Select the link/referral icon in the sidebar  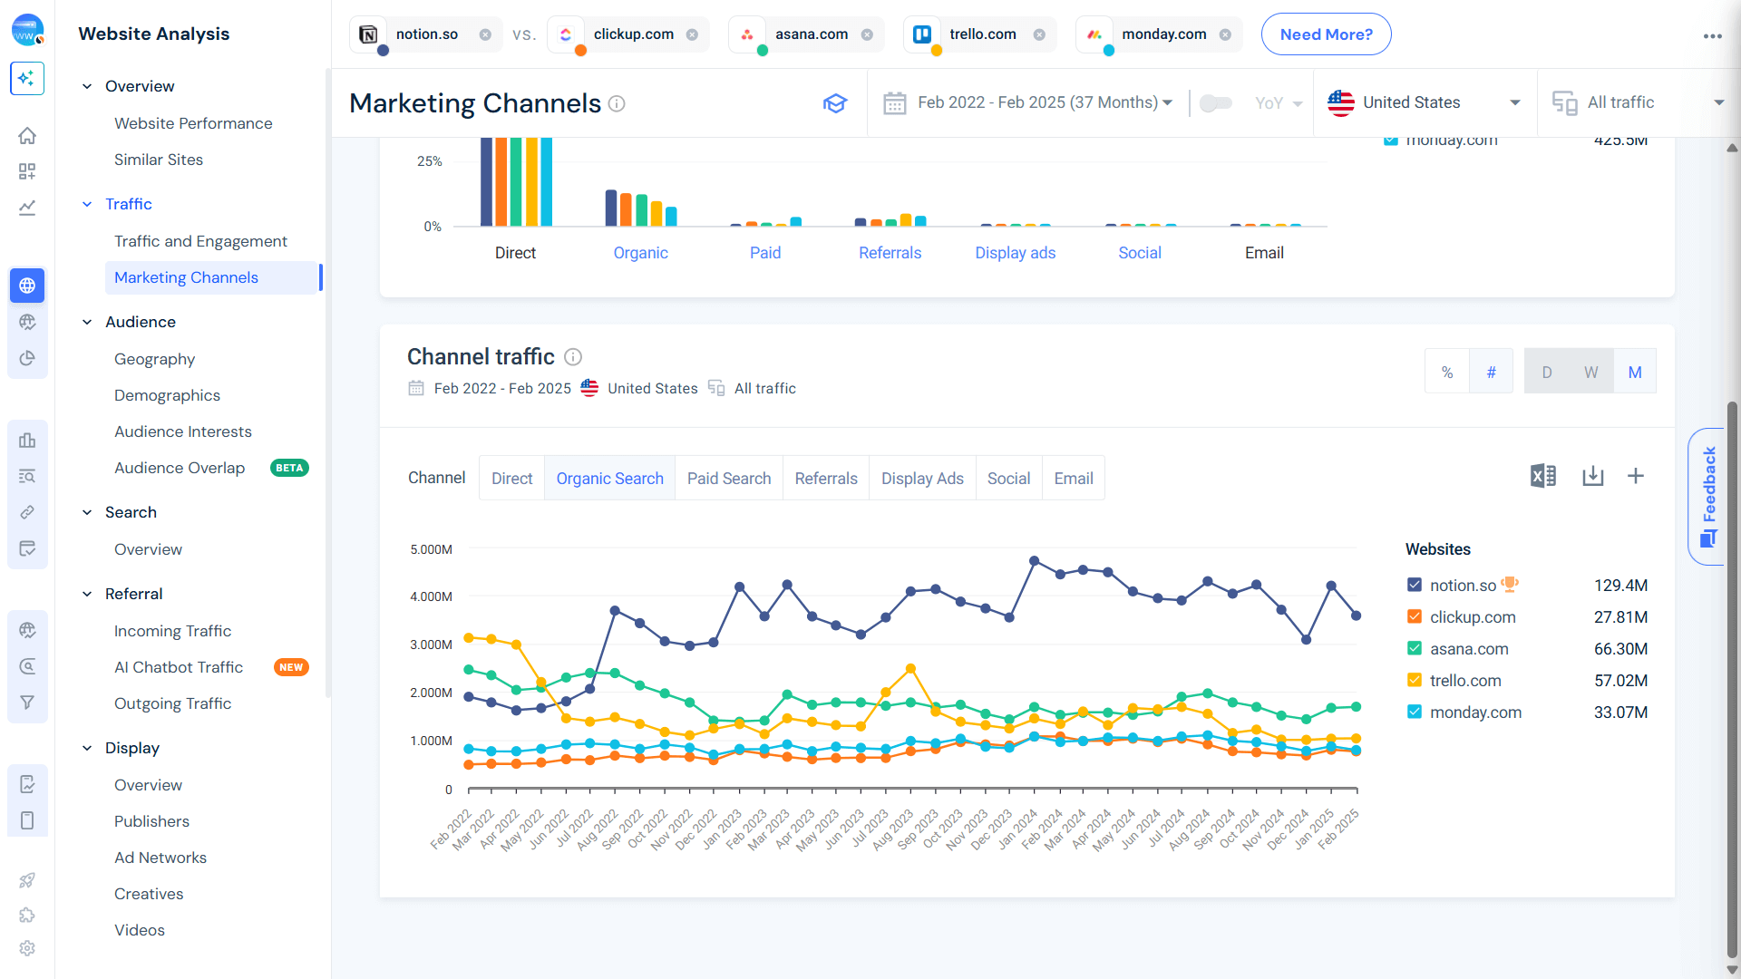pos(27,511)
